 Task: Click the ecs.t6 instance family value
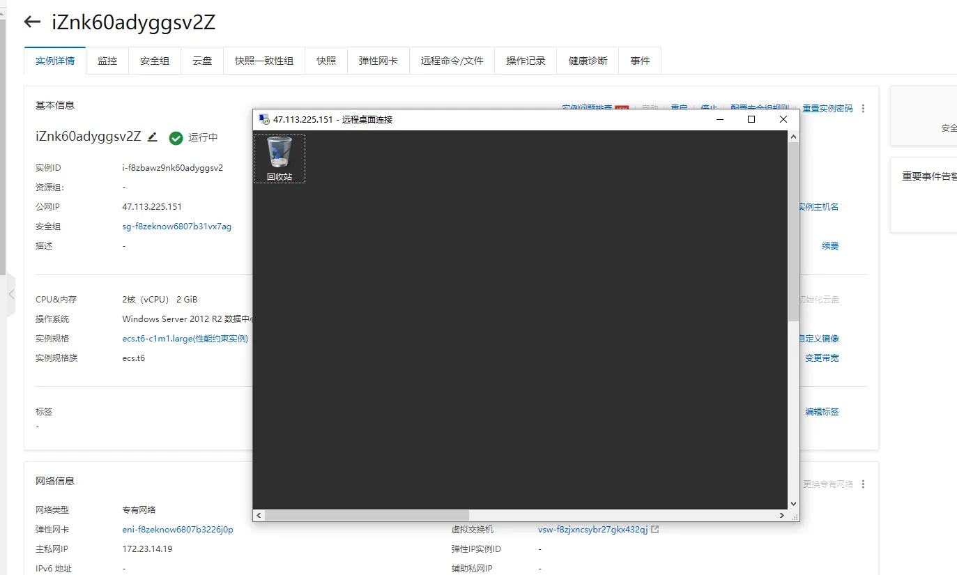tap(134, 358)
